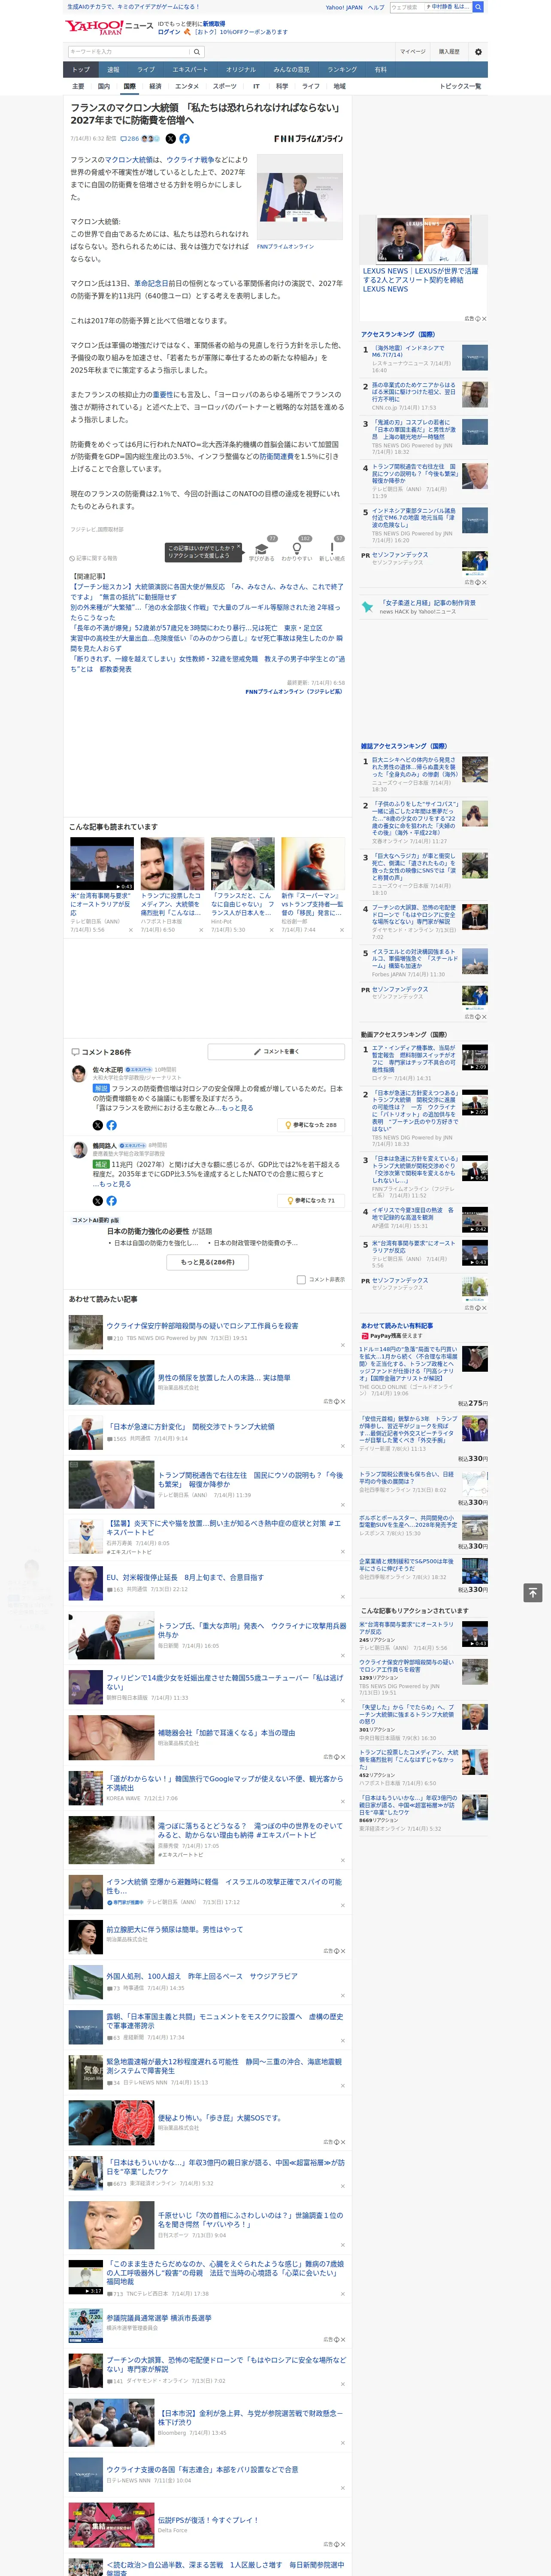Click the FNNプライムオンライン logo beside the headline
Image resolution: width=551 pixels, height=2576 pixels.
[308, 139]
